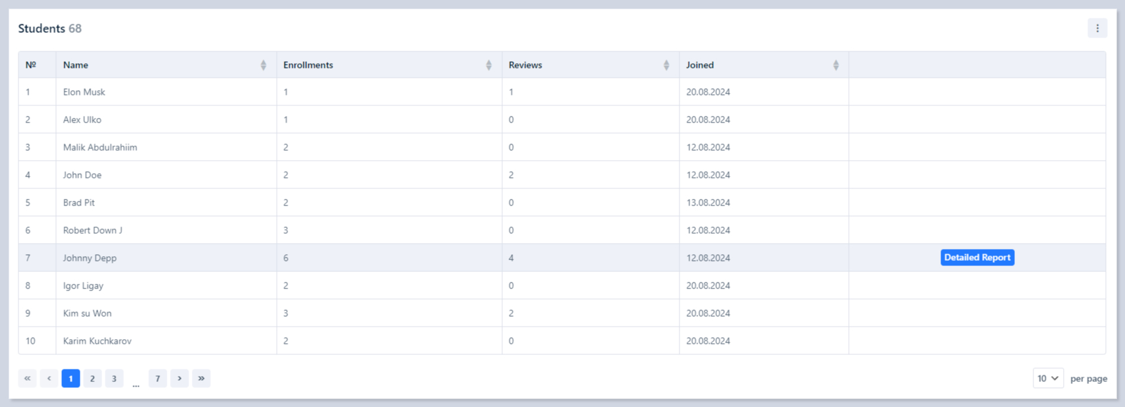Open the three-dot options menu
Viewport: 1125px width, 407px height.
(1097, 28)
